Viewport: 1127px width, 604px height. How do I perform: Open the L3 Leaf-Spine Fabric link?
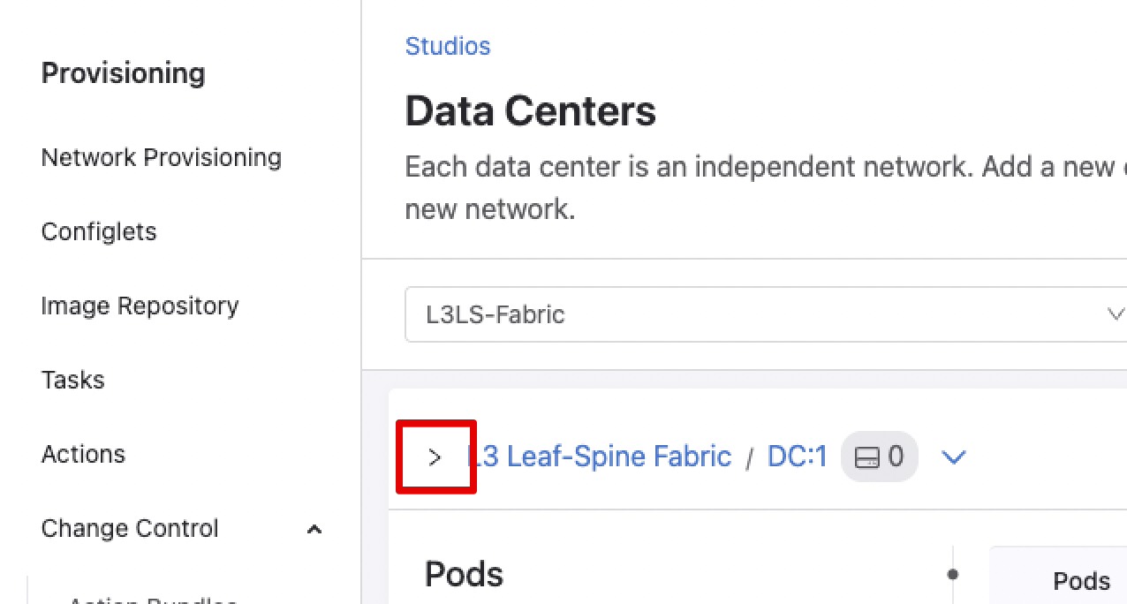601,457
